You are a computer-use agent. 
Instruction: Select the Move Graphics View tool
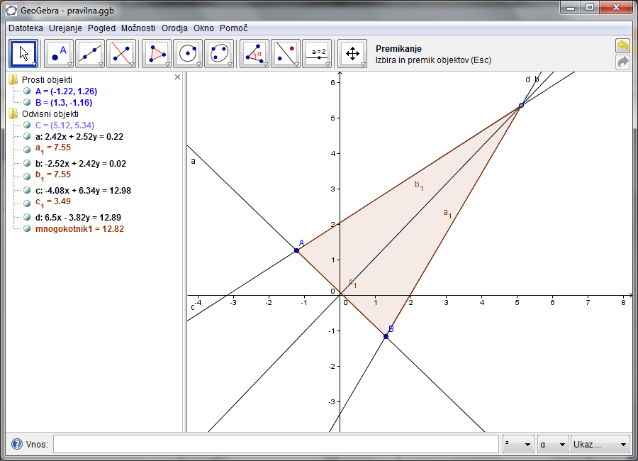click(x=352, y=53)
